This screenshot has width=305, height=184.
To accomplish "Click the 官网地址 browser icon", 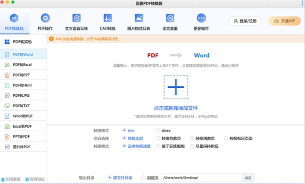I will pos(27,180).
